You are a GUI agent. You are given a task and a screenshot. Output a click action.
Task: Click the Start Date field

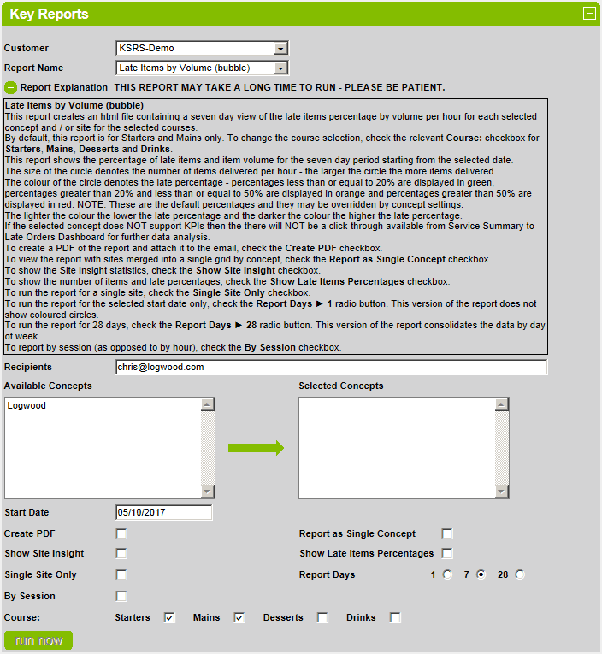(163, 513)
